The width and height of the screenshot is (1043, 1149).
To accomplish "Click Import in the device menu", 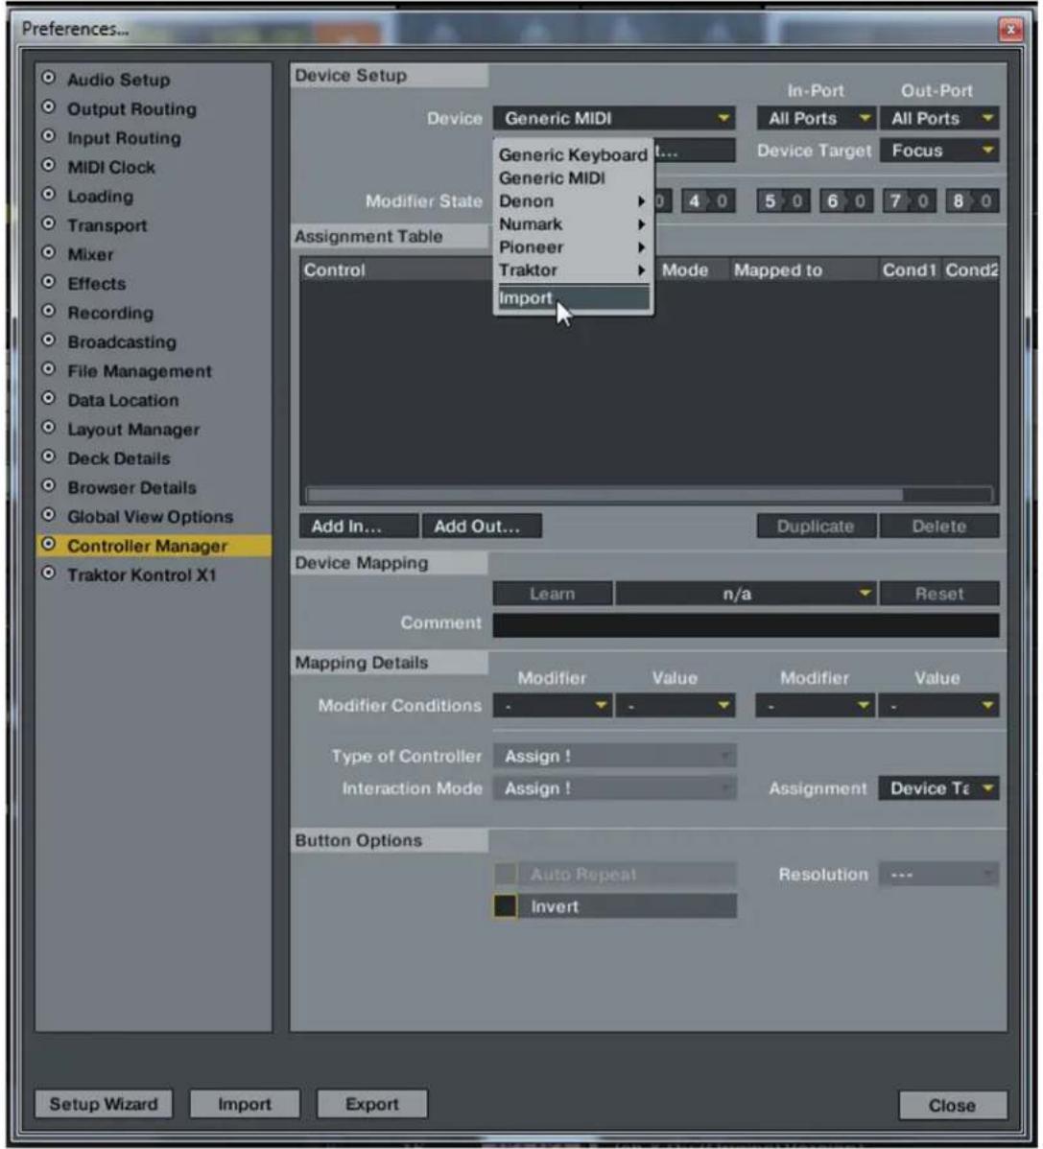I will click(573, 297).
